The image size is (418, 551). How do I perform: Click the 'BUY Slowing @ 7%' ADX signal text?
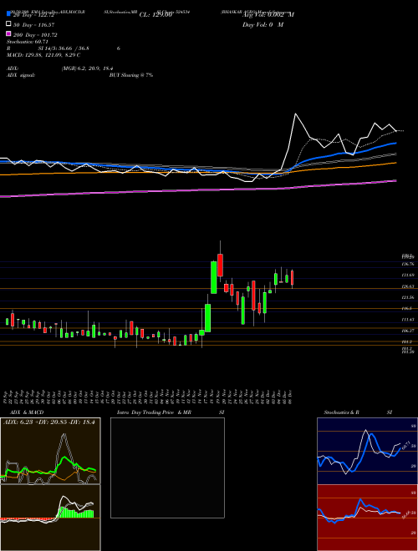click(131, 75)
